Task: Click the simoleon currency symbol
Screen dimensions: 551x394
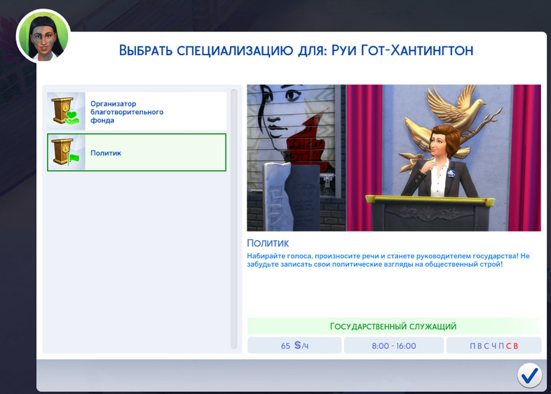Action: [297, 346]
